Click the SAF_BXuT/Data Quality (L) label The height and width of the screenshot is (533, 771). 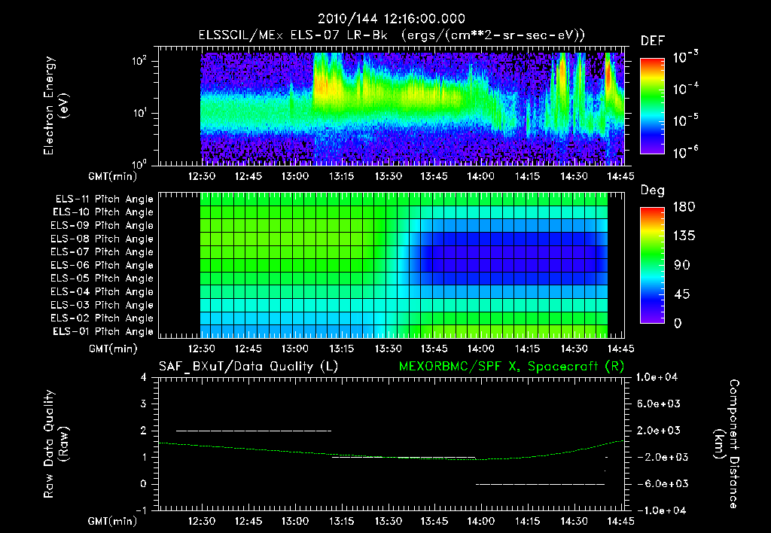point(248,367)
